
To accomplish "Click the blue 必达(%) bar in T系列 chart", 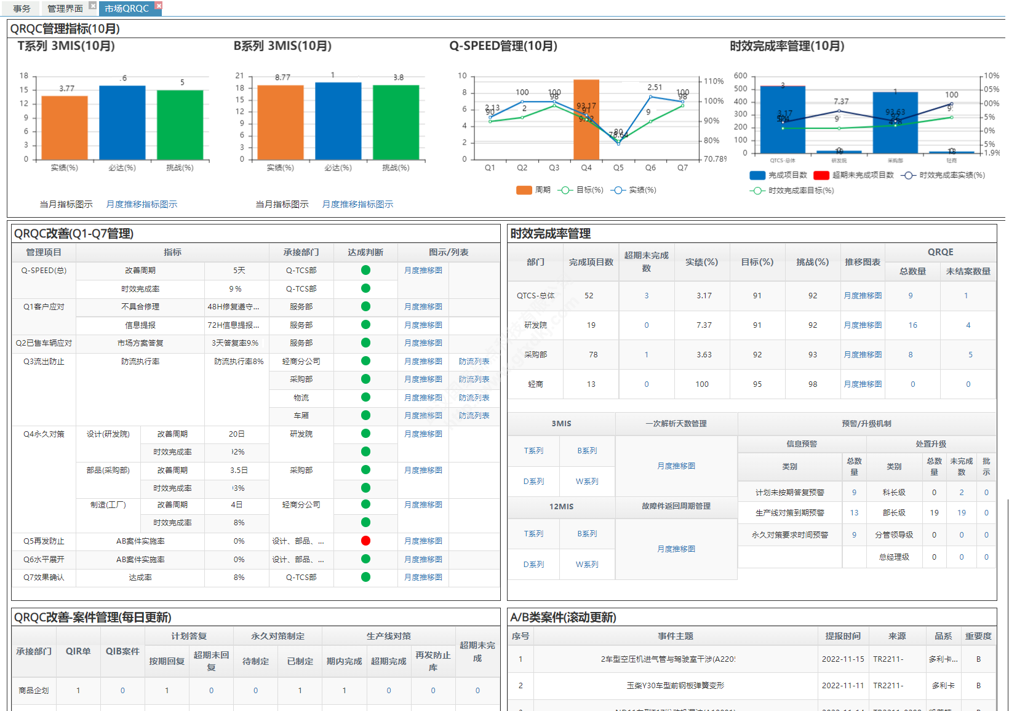I will click(x=122, y=122).
